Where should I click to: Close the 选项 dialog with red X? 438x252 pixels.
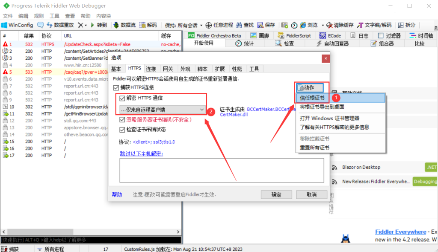point(326,58)
